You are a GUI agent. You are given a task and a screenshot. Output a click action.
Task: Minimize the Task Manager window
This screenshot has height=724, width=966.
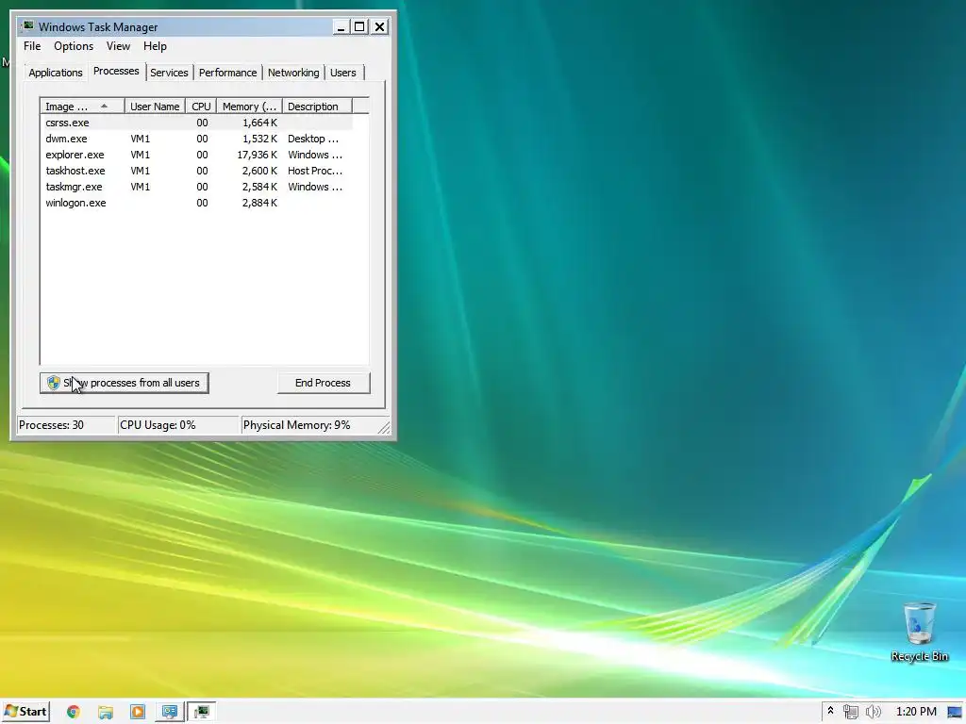pos(341,26)
